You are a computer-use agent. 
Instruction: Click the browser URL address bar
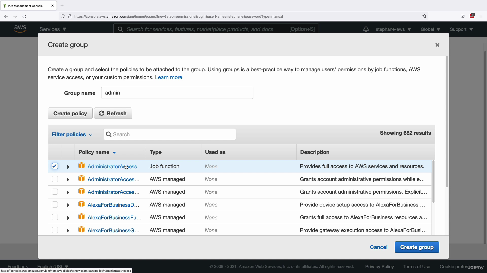[x=243, y=16]
